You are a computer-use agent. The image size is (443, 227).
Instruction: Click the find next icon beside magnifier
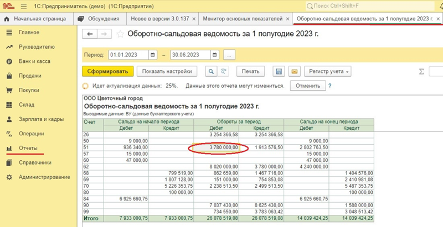(x=223, y=72)
